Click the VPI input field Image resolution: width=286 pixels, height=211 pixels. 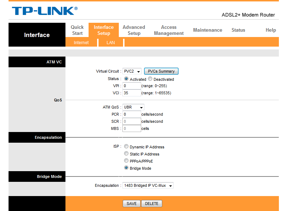[x=131, y=86]
